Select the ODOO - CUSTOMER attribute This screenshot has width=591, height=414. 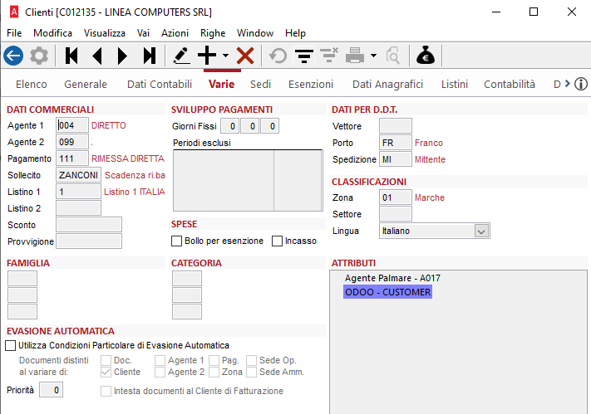click(x=387, y=293)
